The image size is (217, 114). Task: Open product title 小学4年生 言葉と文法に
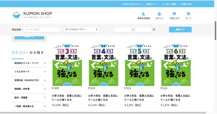tap(103, 98)
